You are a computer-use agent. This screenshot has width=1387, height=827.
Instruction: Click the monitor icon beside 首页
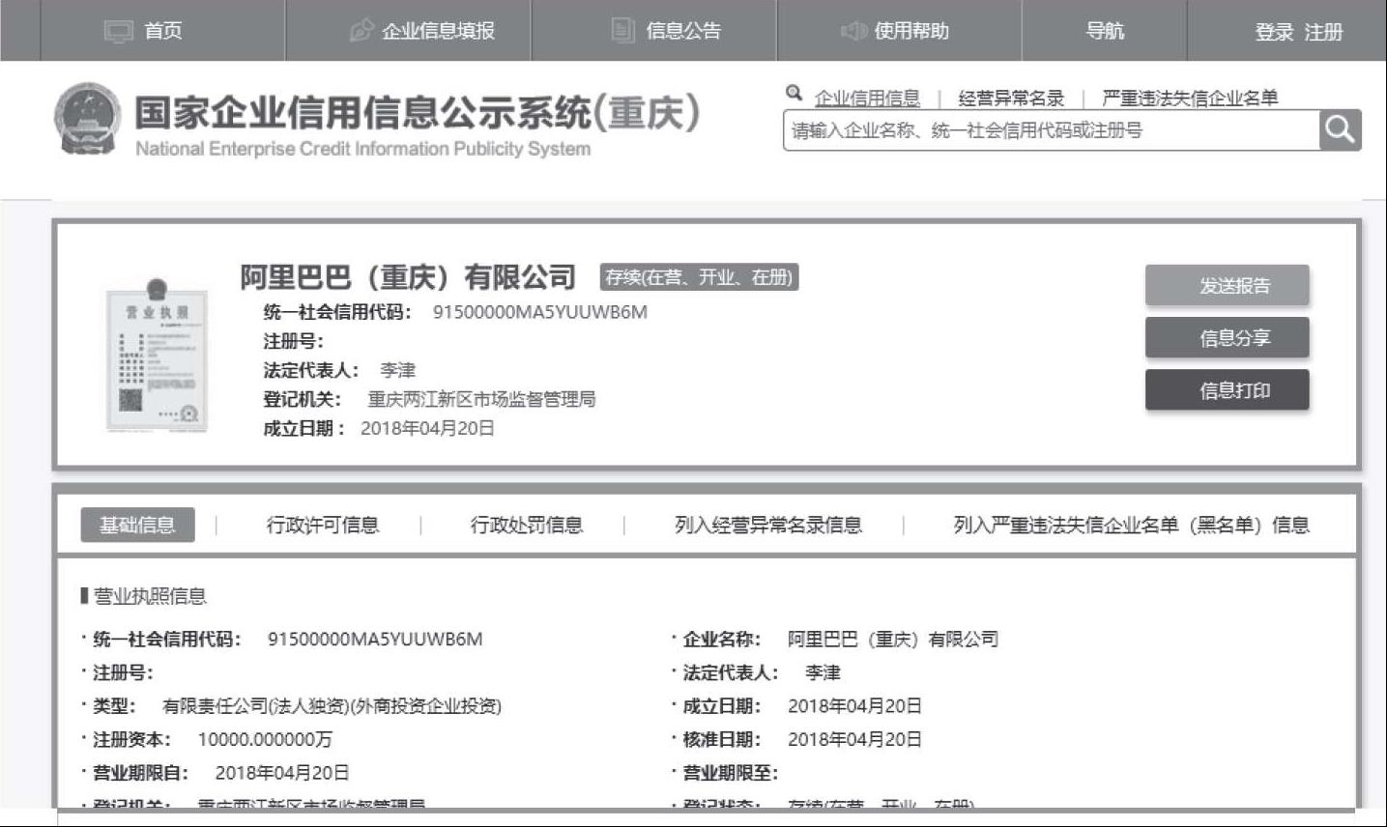pyautogui.click(x=118, y=31)
